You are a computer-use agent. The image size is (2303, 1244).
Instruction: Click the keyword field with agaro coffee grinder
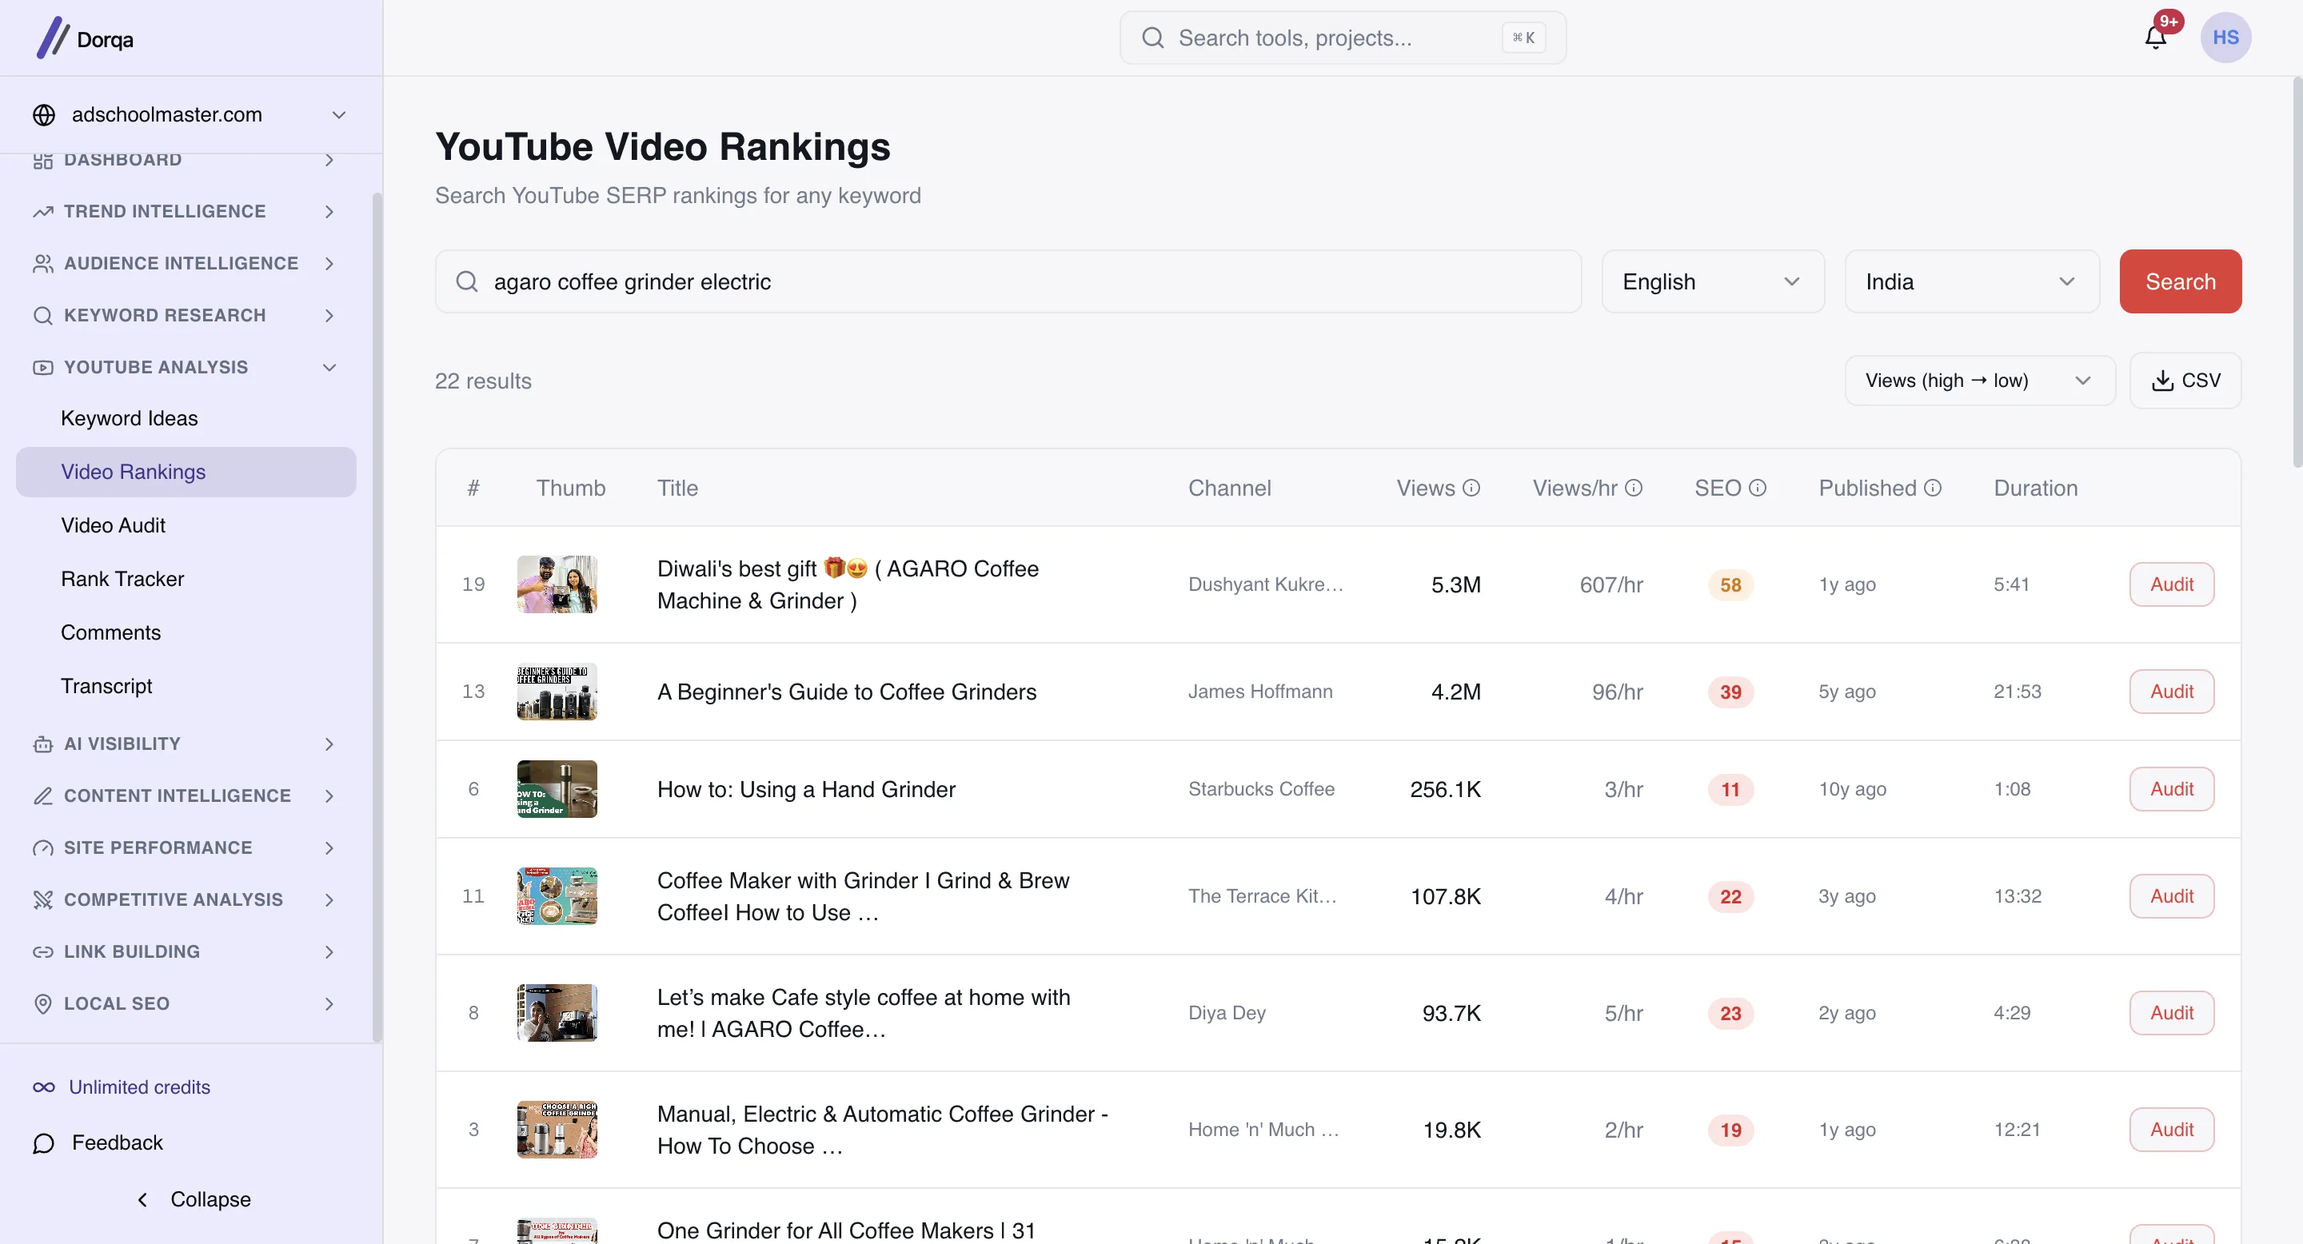(1008, 281)
